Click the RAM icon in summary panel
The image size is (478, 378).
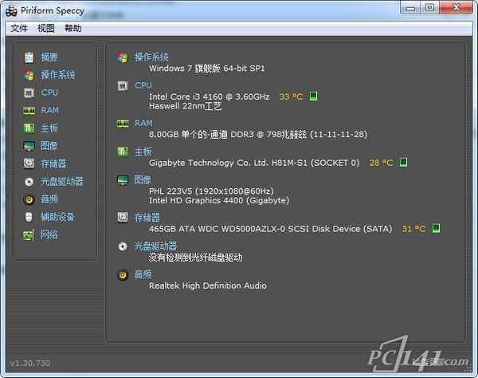point(123,124)
